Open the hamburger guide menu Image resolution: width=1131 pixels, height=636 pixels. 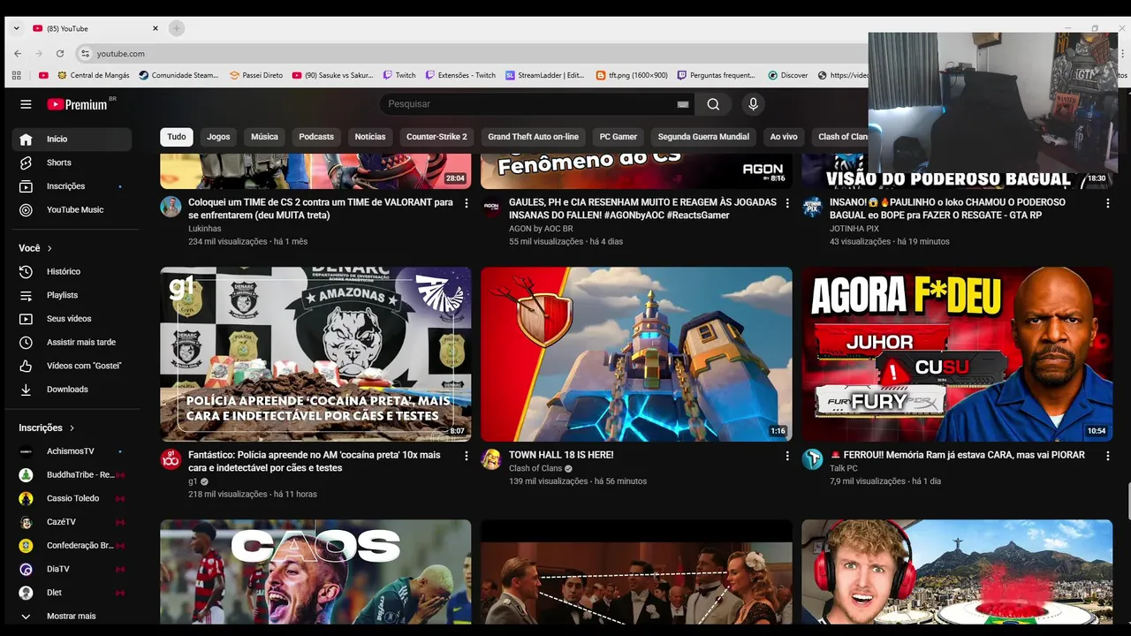26,104
